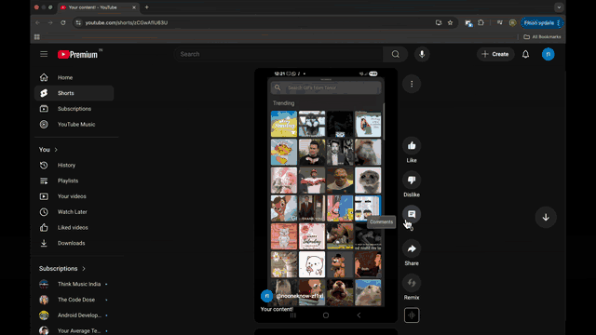Open the tab search dropdown
596x335 pixels.
(x=559, y=7)
